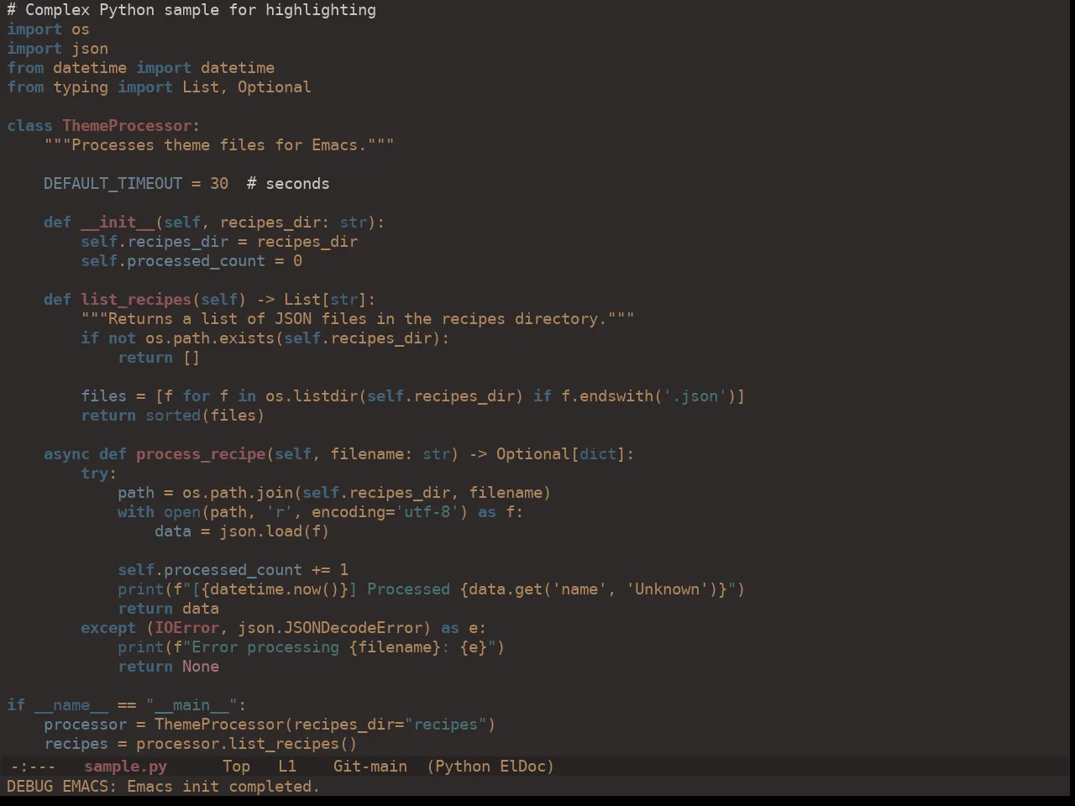Click the 'return None' statement
The width and height of the screenshot is (1075, 806).
pos(168,667)
